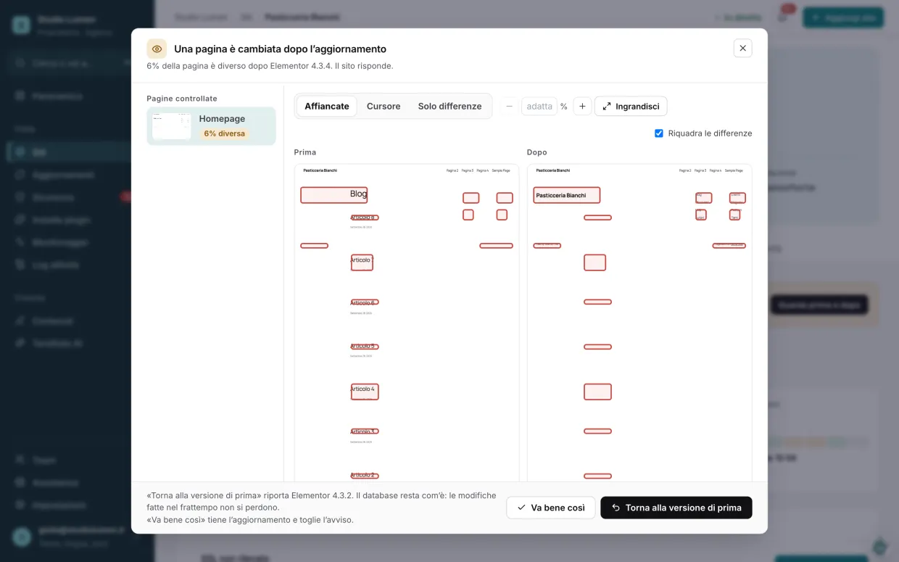Image resolution: width=899 pixels, height=562 pixels.
Task: Click the "Pagine controllate" heading
Action: (182, 99)
